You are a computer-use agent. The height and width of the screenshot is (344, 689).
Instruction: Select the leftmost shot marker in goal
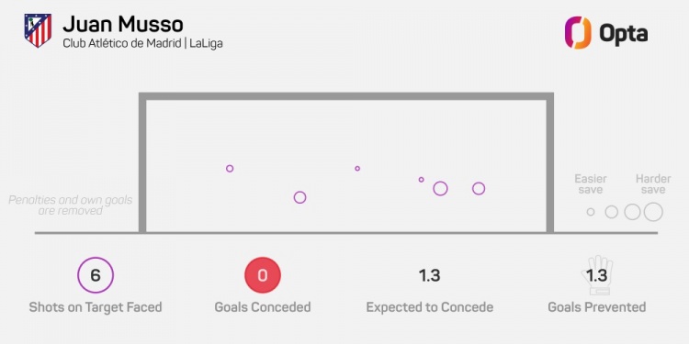230,169
